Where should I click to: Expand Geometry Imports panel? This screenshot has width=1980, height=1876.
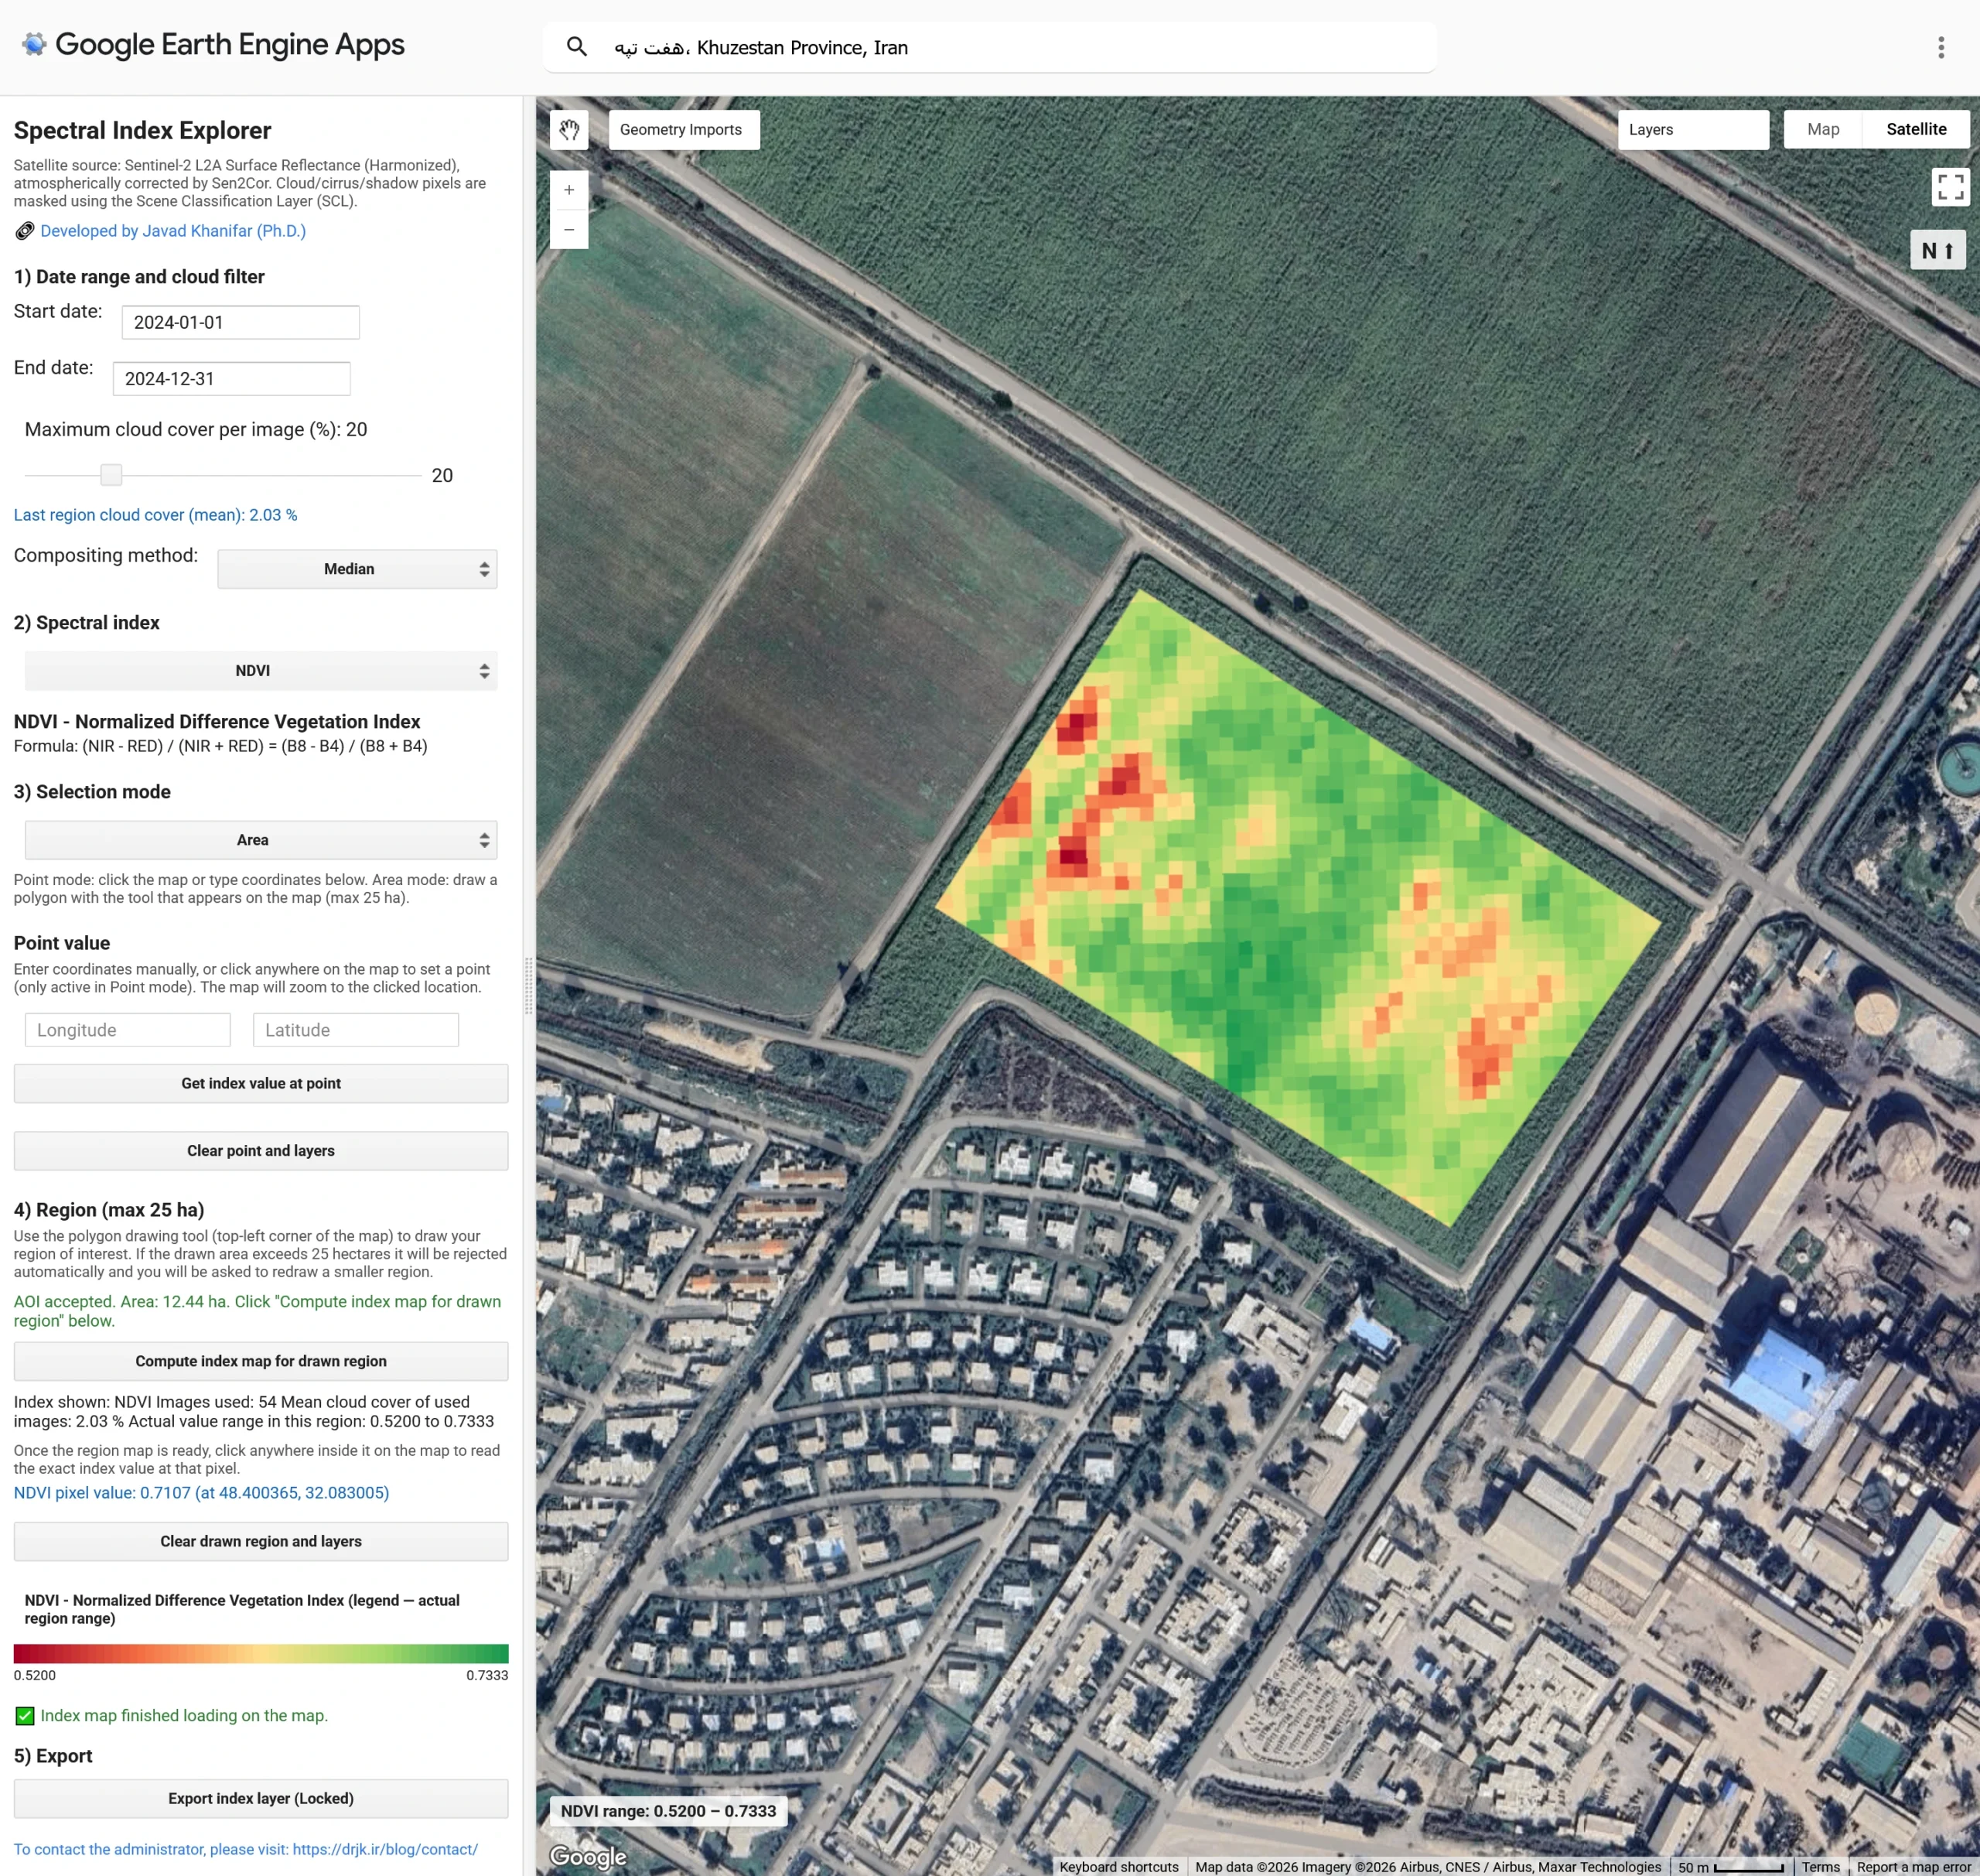click(684, 129)
